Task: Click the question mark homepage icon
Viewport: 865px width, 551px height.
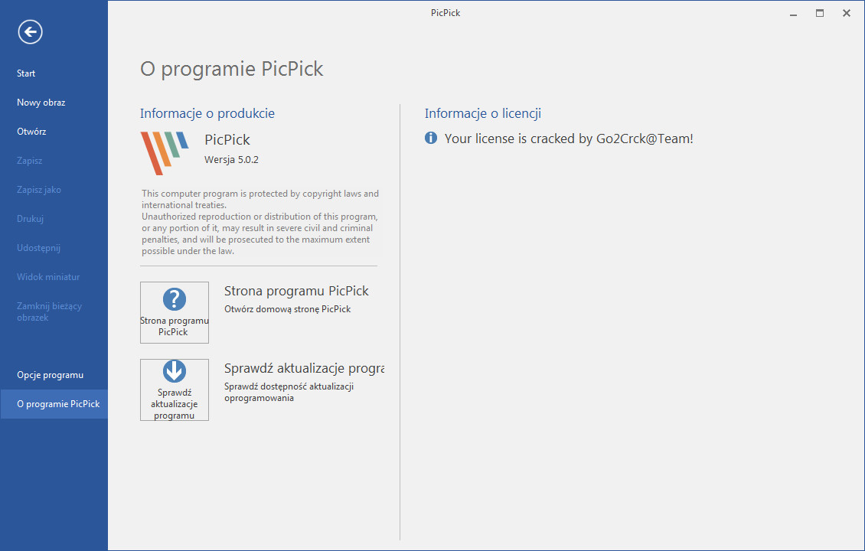Action: 175,299
